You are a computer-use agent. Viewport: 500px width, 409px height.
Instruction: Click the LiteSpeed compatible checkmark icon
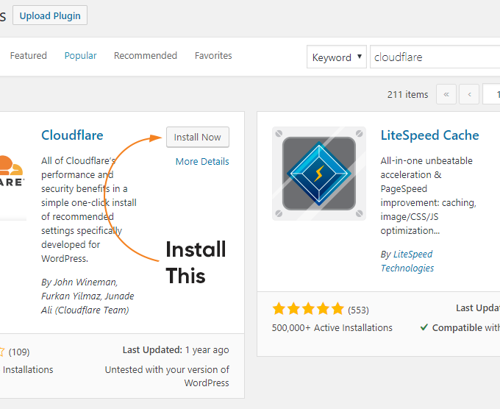point(424,327)
